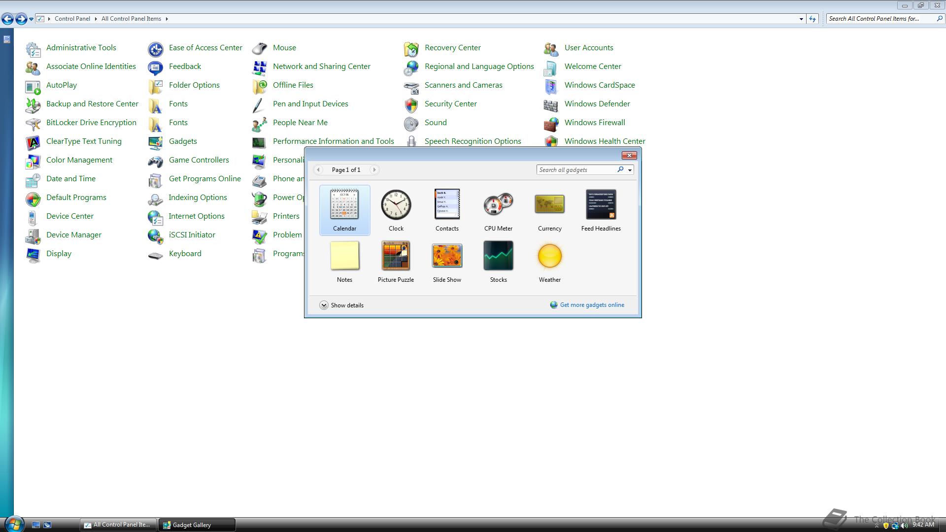Switch to All Control Panel Items taskbar button
This screenshot has width=946, height=532.
[118, 525]
